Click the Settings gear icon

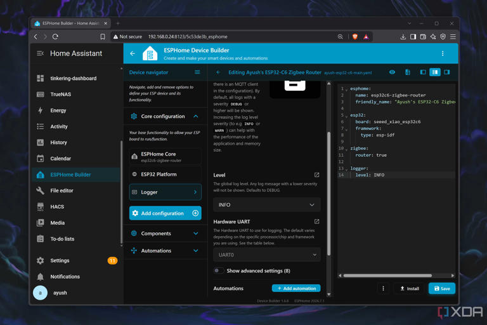[41, 261]
